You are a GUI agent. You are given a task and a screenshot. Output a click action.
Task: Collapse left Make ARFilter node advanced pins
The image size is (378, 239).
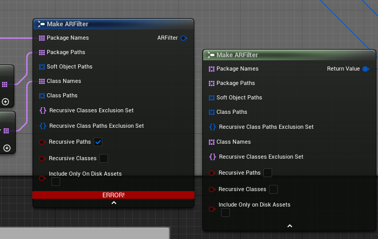(114, 203)
